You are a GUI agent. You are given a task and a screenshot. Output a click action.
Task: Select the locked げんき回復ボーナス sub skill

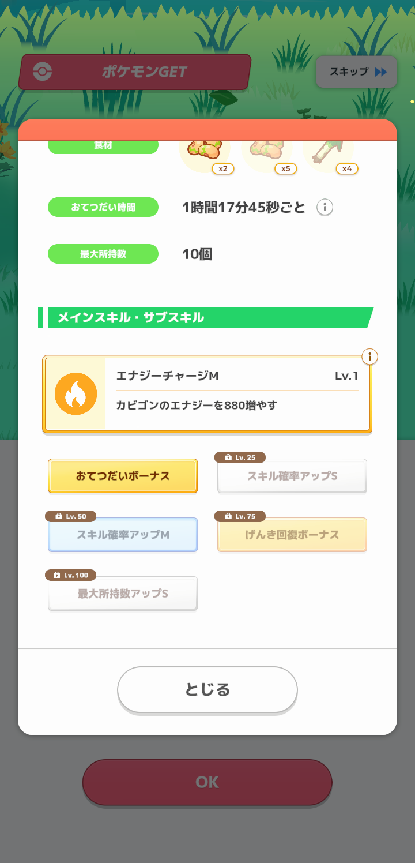click(292, 535)
